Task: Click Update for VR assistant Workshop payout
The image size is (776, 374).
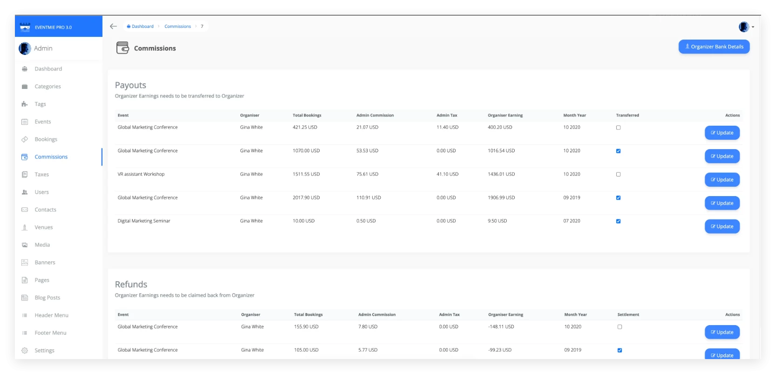Action: point(722,180)
